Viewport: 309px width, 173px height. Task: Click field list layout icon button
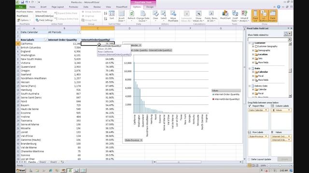(x=287, y=34)
